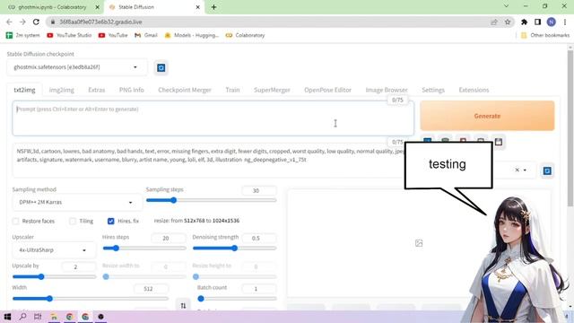
Task: Click the Width slider handle
Action: pos(50,299)
